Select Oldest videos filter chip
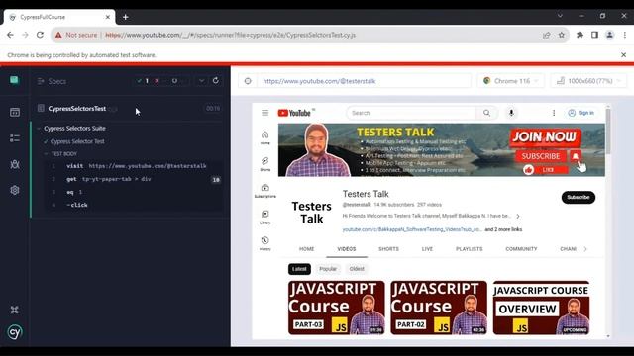This screenshot has height=356, width=634. coord(357,269)
